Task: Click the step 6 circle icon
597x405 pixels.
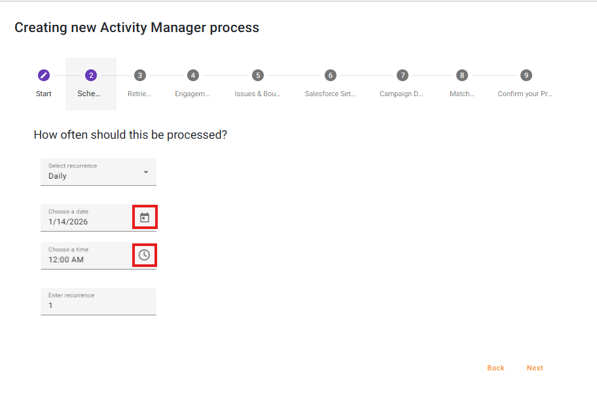Action: pyautogui.click(x=331, y=75)
